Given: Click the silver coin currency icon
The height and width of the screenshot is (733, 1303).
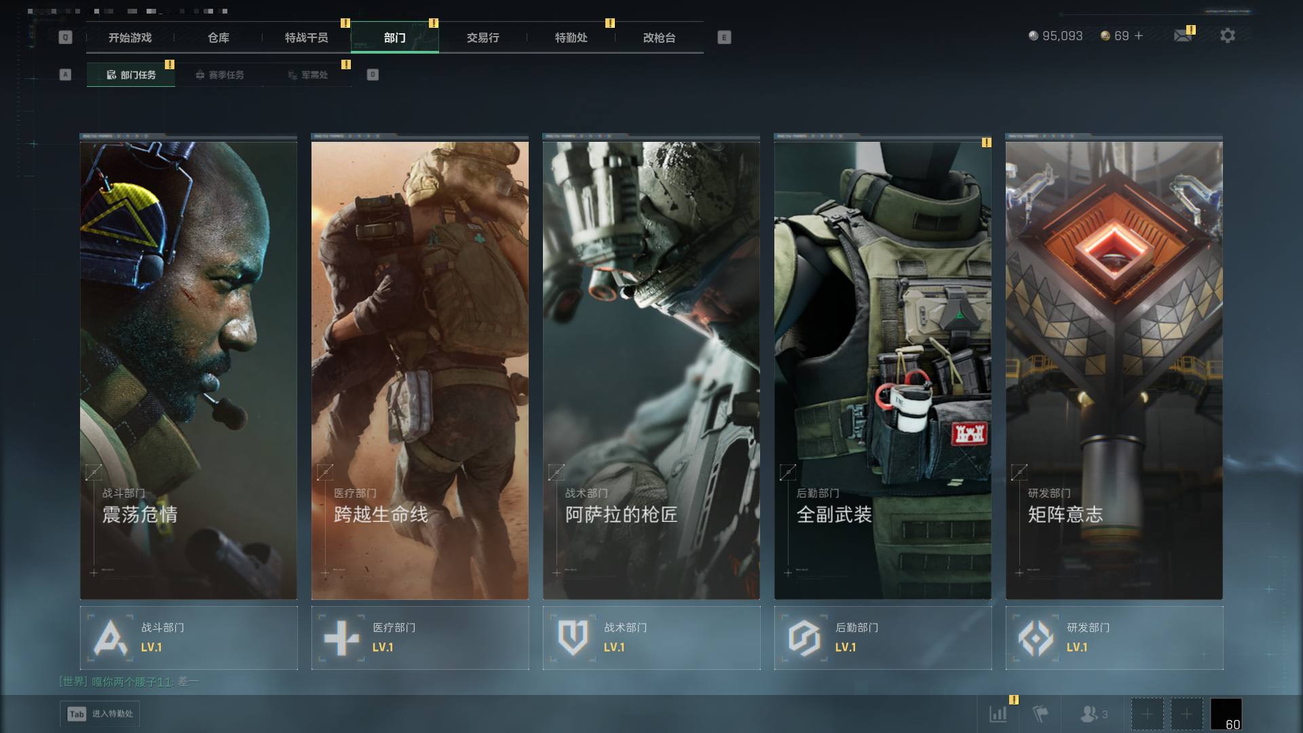Looking at the screenshot, I should [1033, 35].
